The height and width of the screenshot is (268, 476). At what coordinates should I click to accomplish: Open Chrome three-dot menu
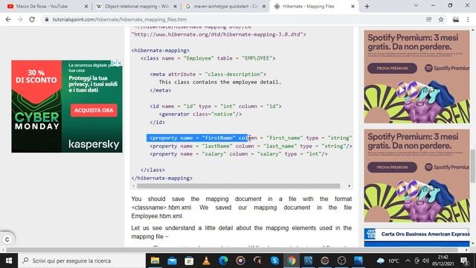(x=468, y=19)
